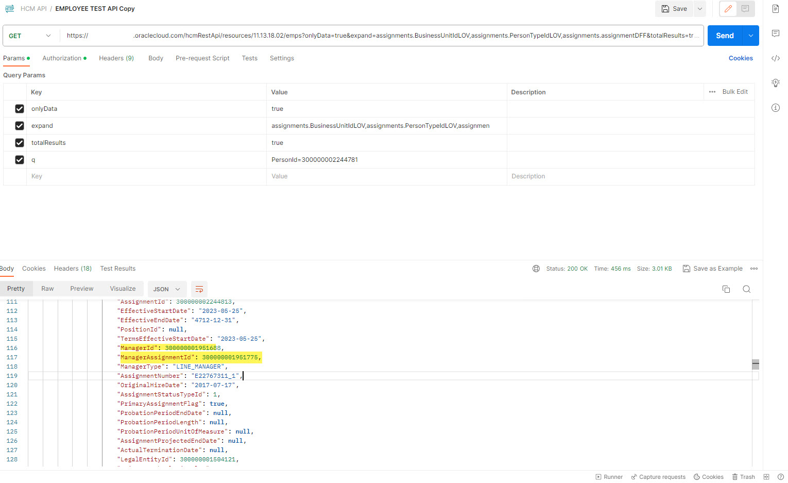Click Bulk Edit
Viewport: 788px width, 483px height.
pos(735,92)
